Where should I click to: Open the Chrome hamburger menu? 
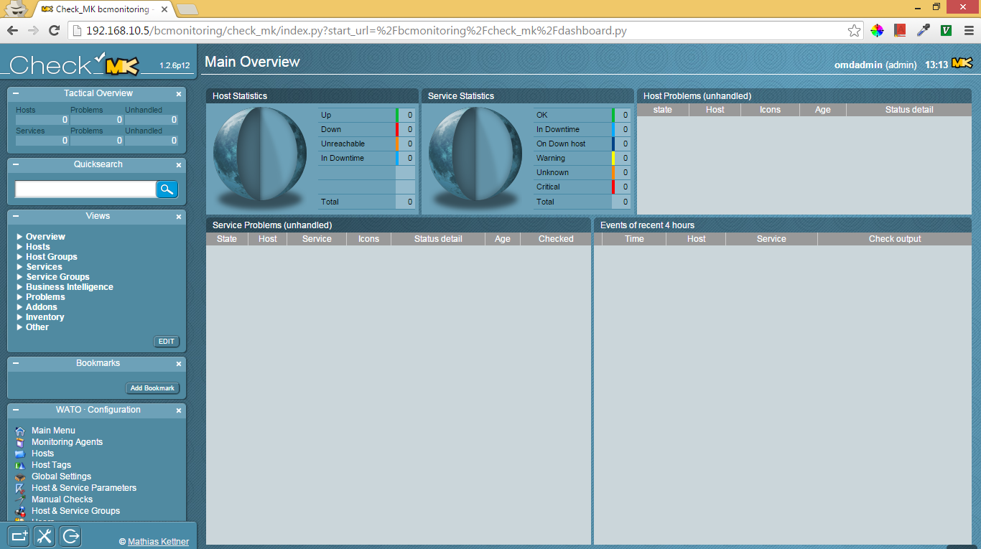coord(967,30)
